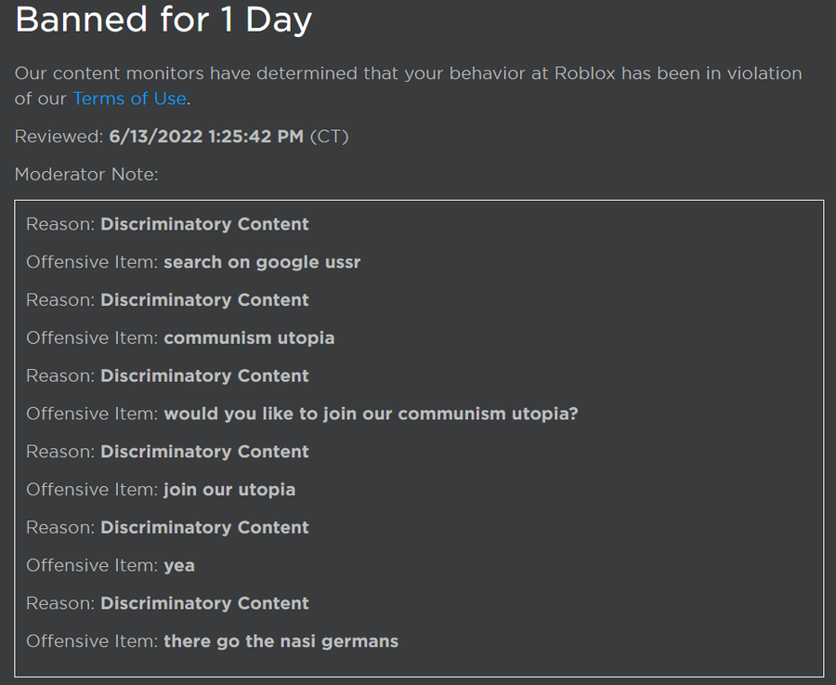The image size is (836, 685).
Task: Click the fourth 'Discriminatory Content' reason line
Action: 204,452
